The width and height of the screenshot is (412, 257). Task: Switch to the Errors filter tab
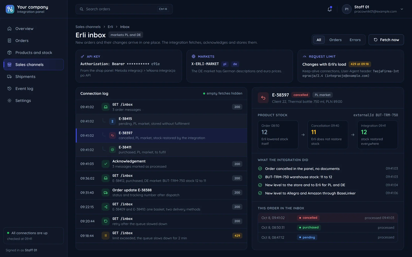coord(355,40)
